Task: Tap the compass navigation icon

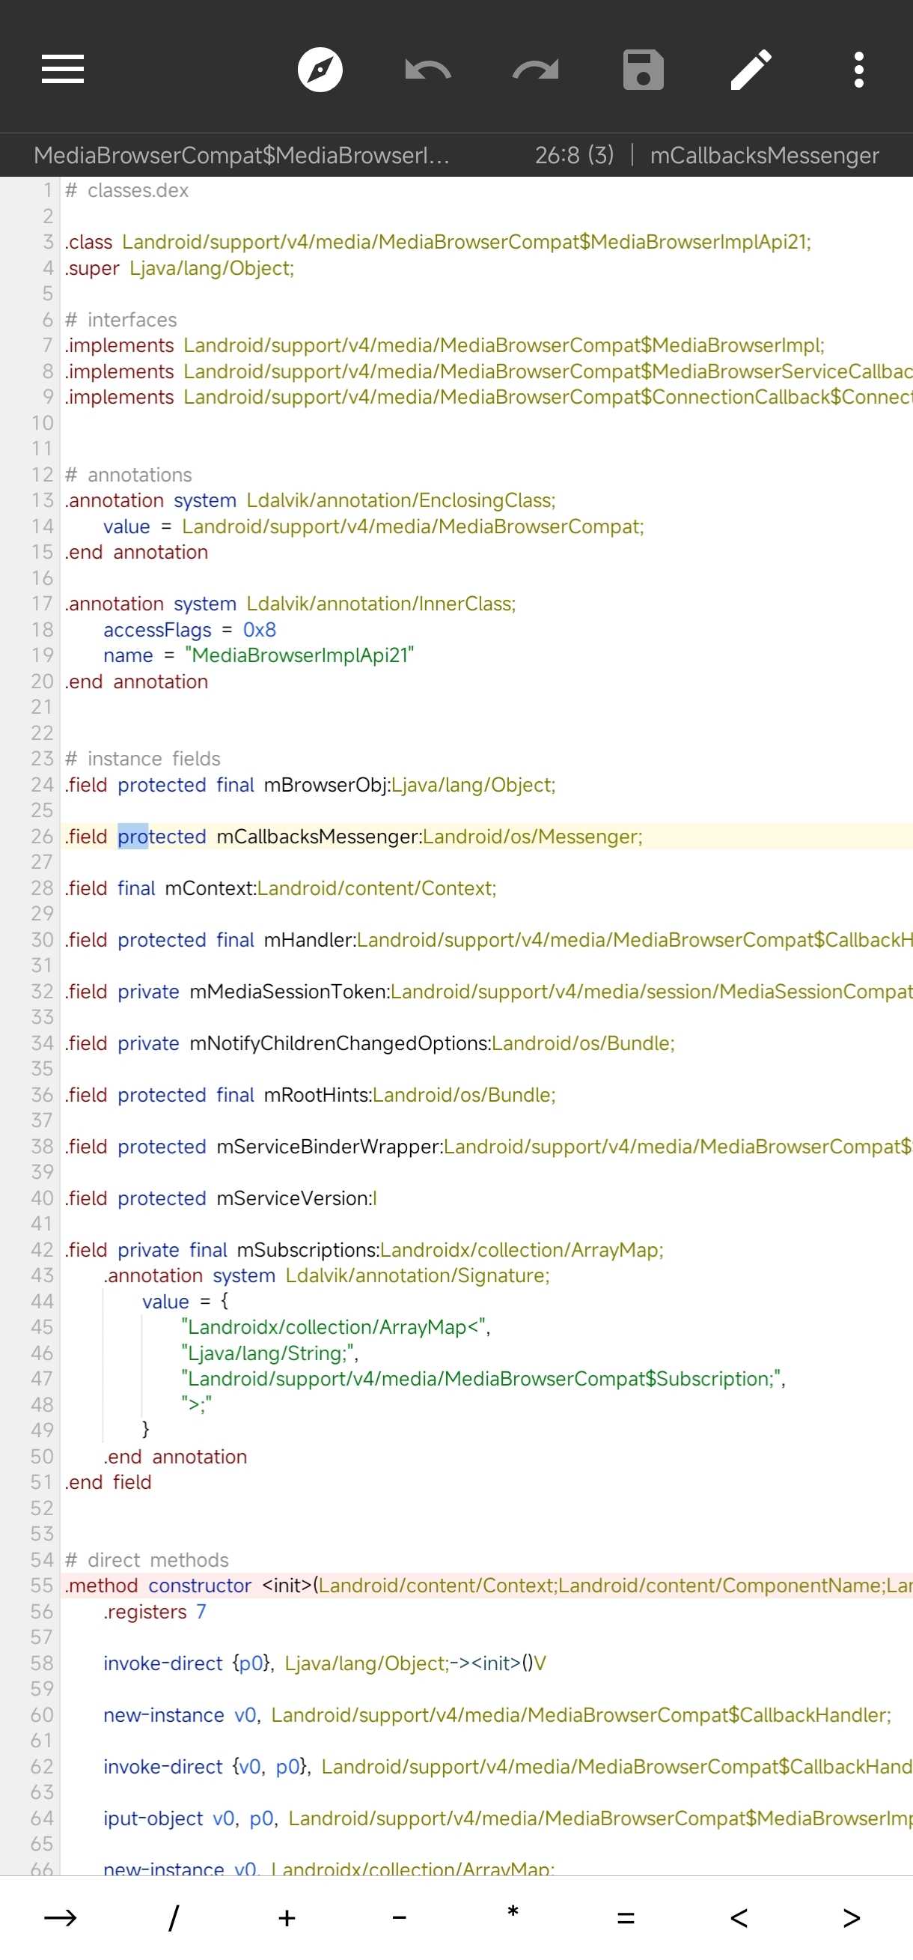Action: pos(320,69)
